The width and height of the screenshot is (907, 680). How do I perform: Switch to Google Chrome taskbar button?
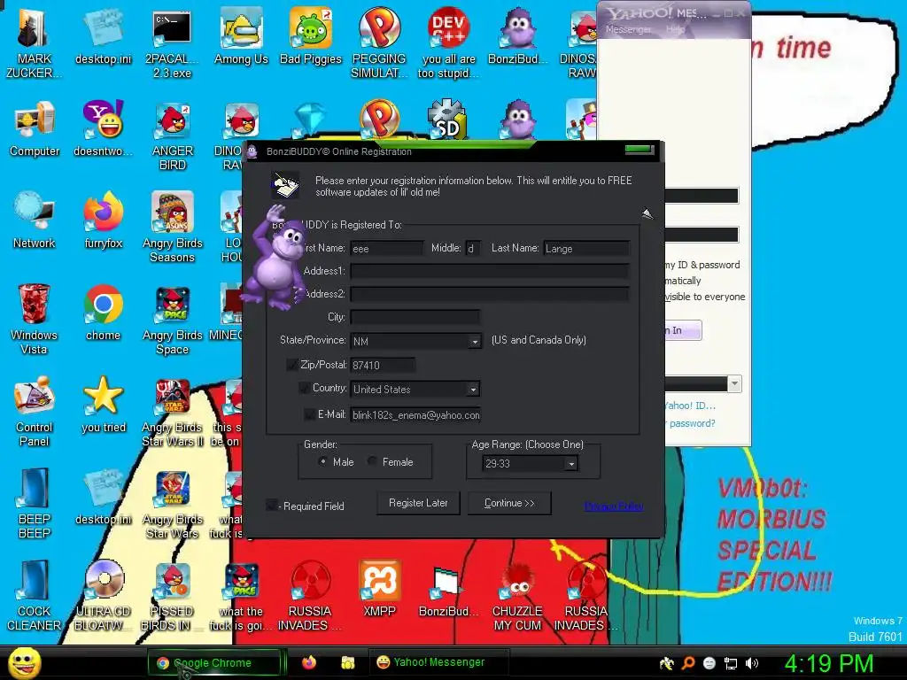[214, 662]
